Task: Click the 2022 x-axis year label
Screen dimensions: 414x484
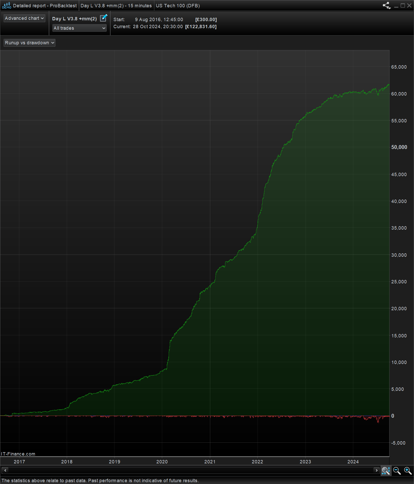Action: click(x=257, y=462)
